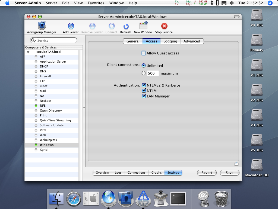This screenshot has width=278, height=209.
Task: Collapse the icecubeTA8.local server tree
Action: (x=28, y=52)
